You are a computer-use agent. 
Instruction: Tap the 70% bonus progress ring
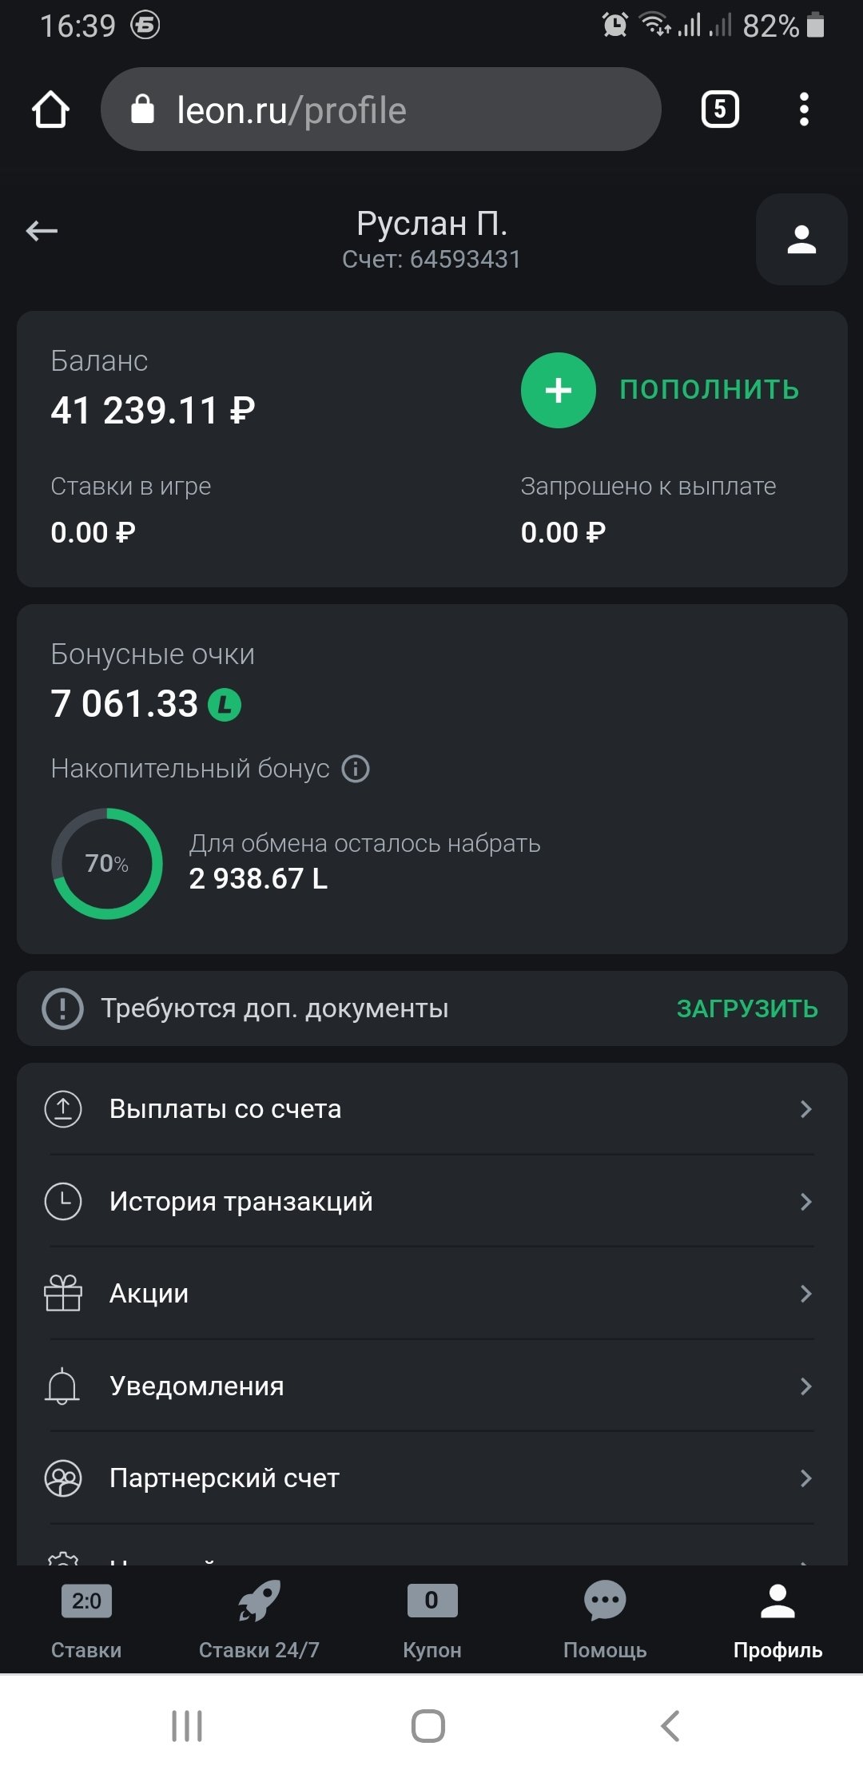pyautogui.click(x=107, y=864)
